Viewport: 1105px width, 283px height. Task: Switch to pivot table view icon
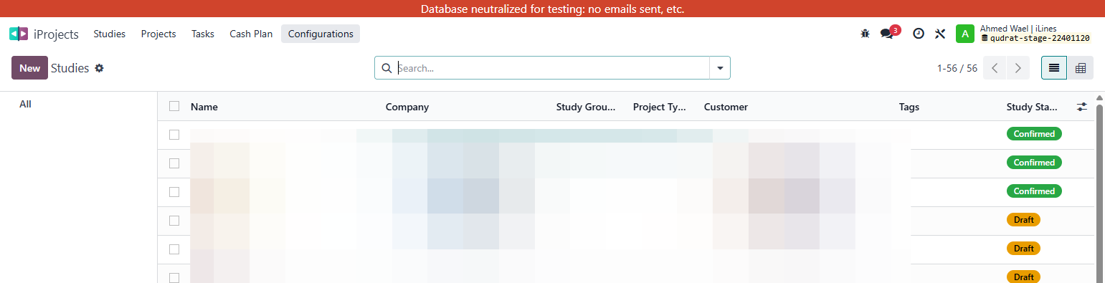tap(1081, 68)
